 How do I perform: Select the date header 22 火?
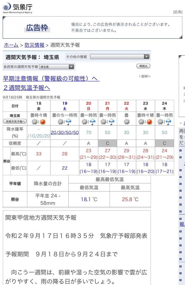coord(127,106)
